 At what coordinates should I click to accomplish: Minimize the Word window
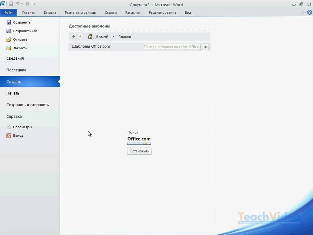coord(294,4)
